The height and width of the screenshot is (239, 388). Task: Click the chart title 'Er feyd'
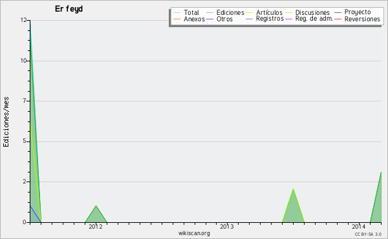(x=69, y=9)
